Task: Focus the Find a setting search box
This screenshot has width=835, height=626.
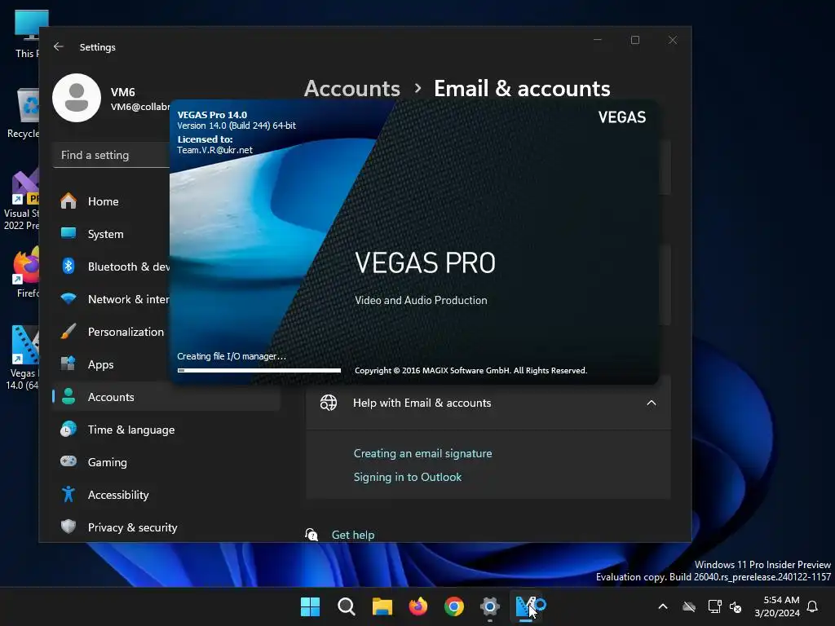Action: pos(111,155)
